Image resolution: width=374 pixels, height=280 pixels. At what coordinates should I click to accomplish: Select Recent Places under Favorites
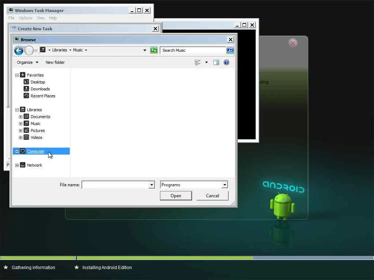tap(43, 96)
